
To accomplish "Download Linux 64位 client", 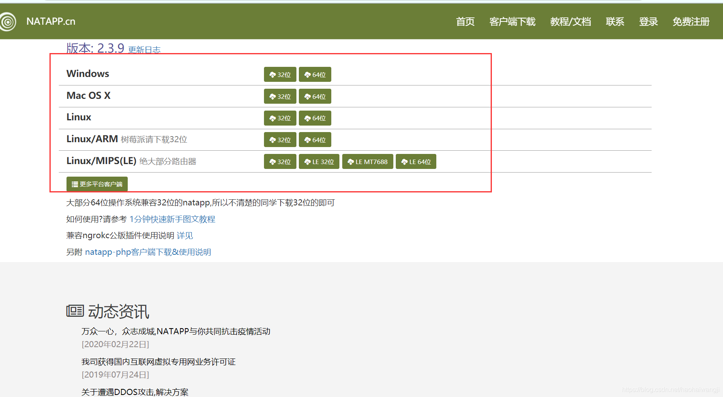I will point(315,118).
